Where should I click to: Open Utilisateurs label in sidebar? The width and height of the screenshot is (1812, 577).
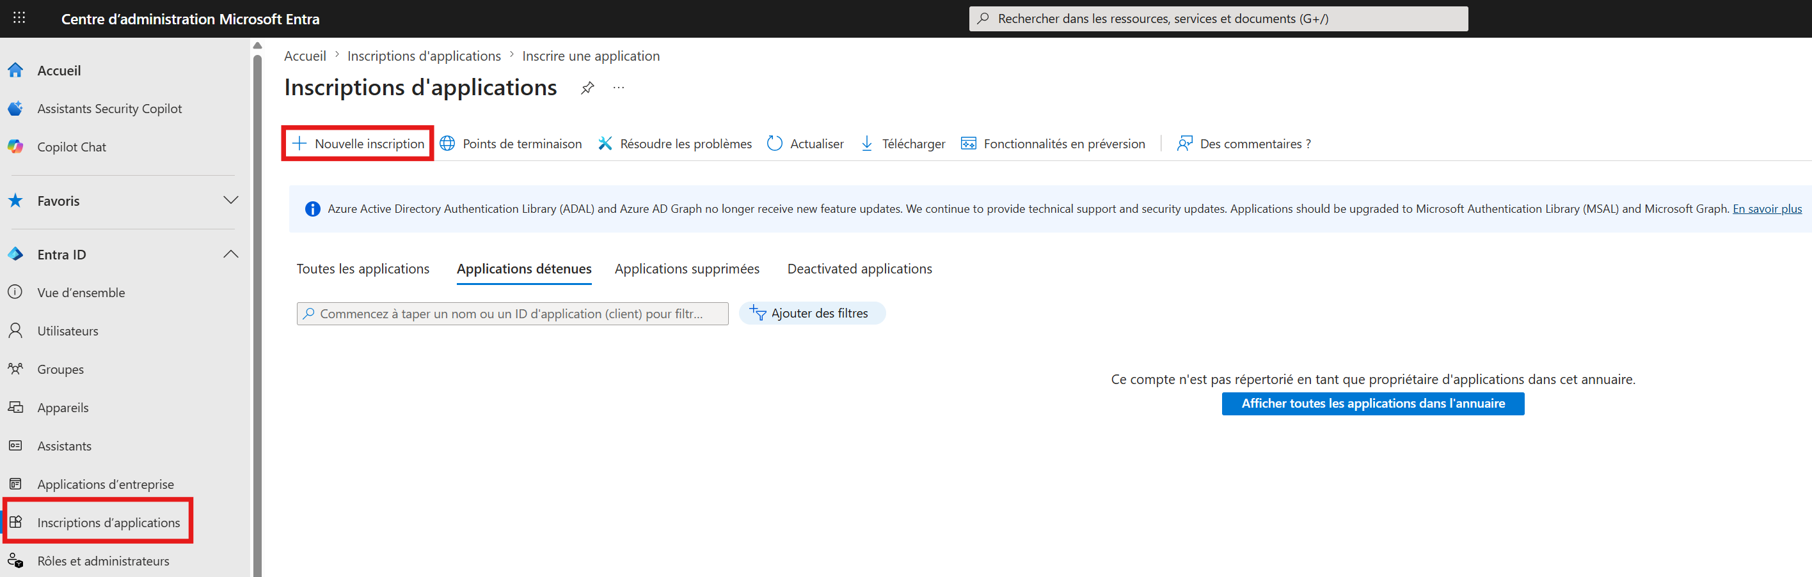click(x=68, y=330)
